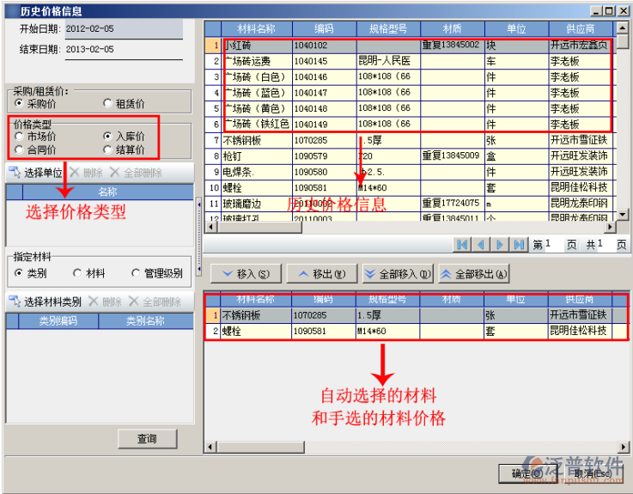633x494 pixels.
Task: Click 全部移入 move all in button
Action: coord(397,273)
